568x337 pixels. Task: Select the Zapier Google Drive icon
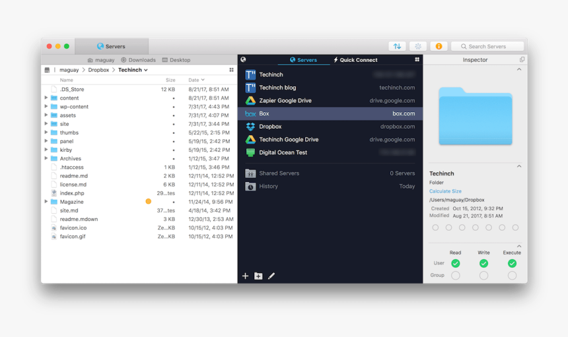click(250, 100)
